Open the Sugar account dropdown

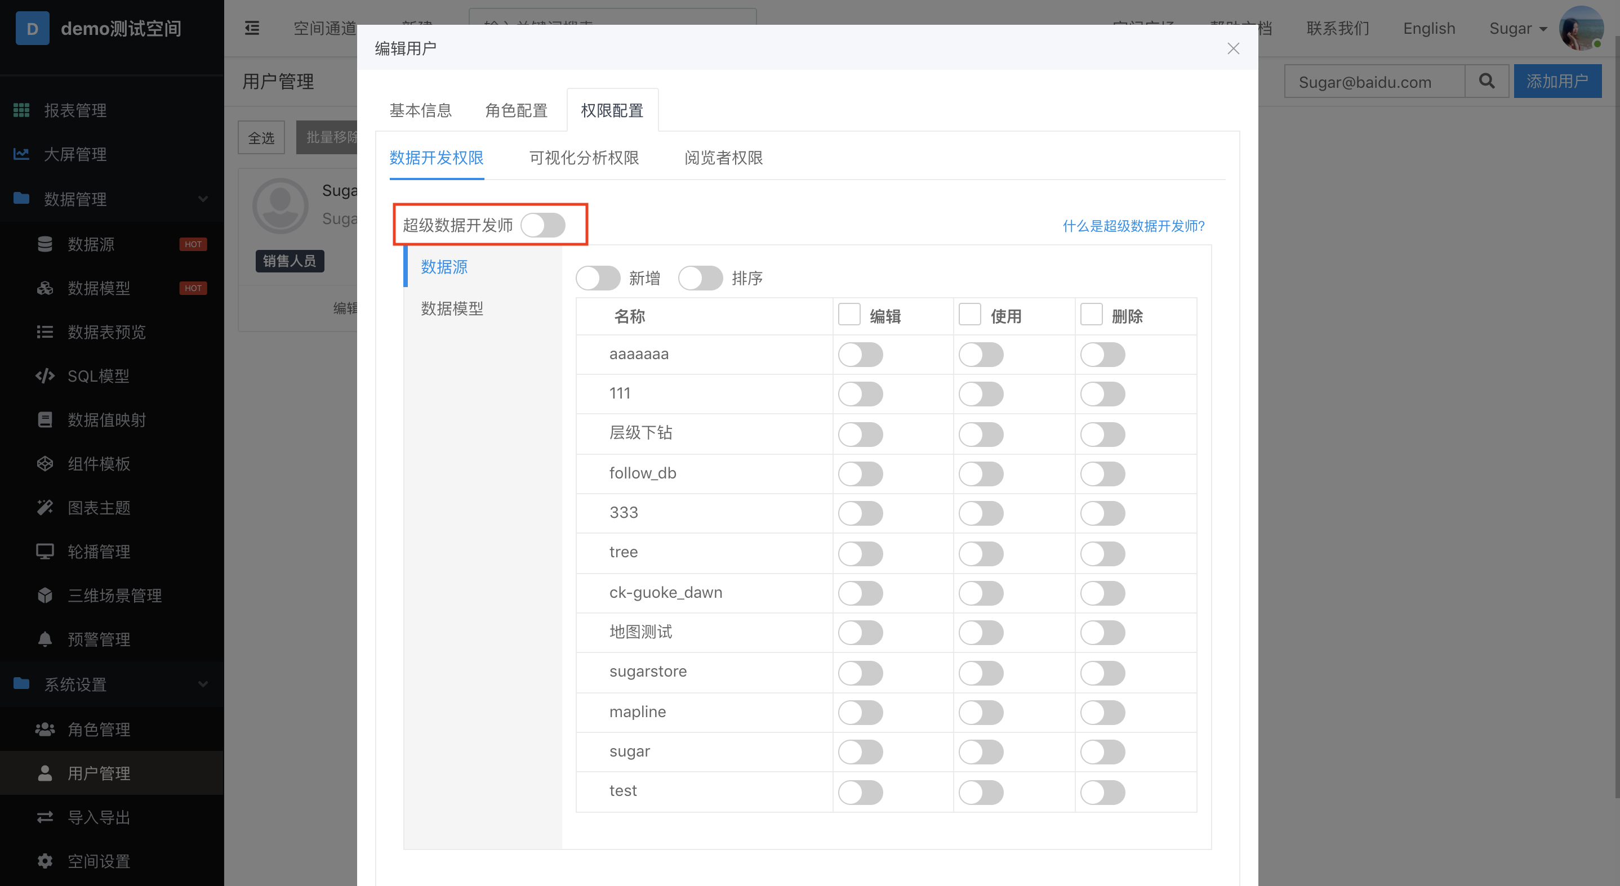point(1517,29)
